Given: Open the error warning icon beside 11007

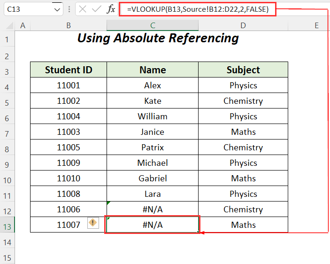Looking at the screenshot, I should pyautogui.click(x=93, y=223).
